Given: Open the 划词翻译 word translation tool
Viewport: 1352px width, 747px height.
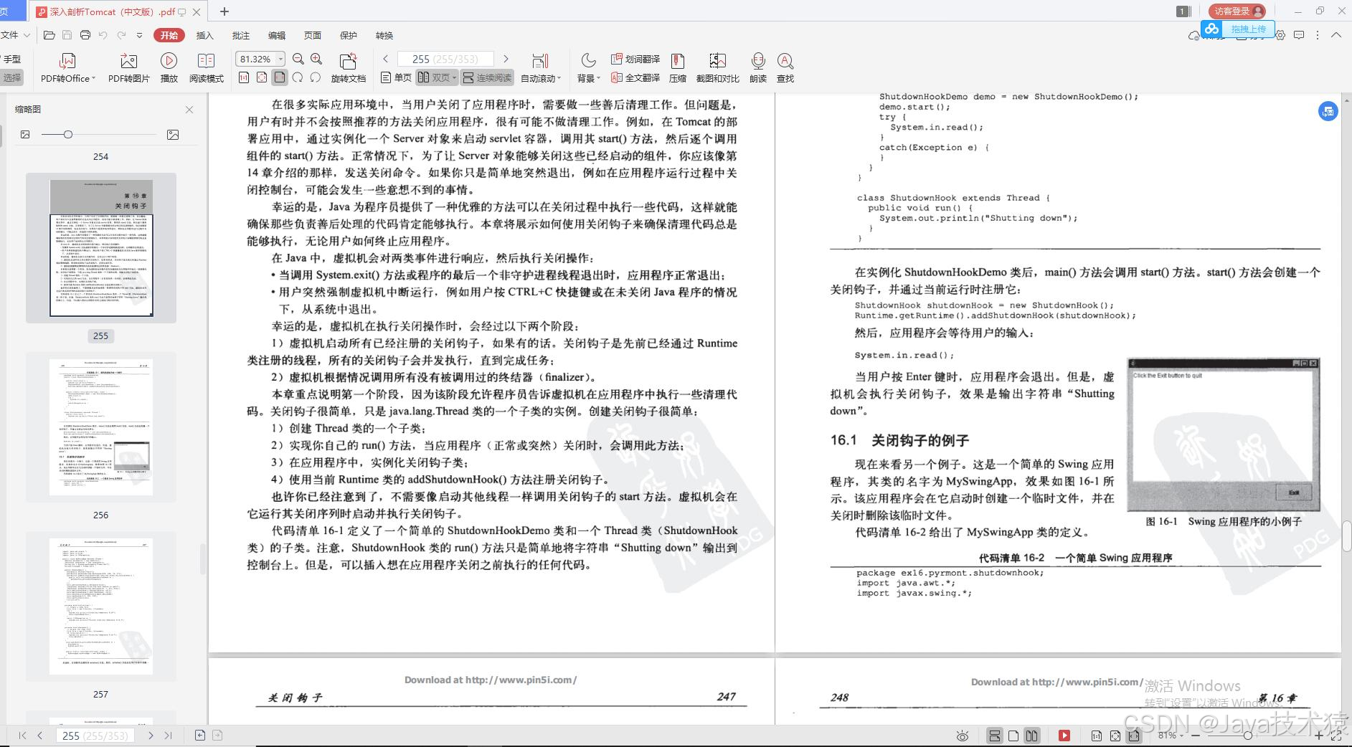Looking at the screenshot, I should (635, 59).
